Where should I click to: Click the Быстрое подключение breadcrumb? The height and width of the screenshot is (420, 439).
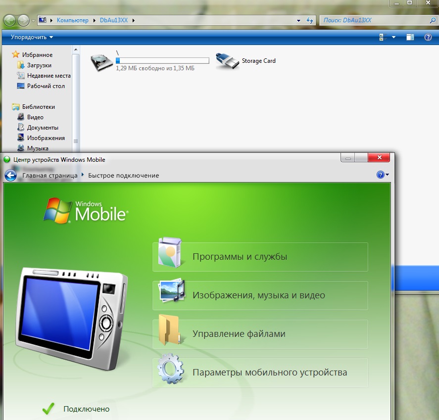point(123,176)
